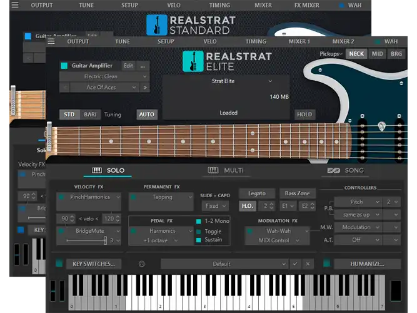This screenshot has height=313, width=417.
Task: Confirm preset with the checkmark icon
Action: click(295, 264)
